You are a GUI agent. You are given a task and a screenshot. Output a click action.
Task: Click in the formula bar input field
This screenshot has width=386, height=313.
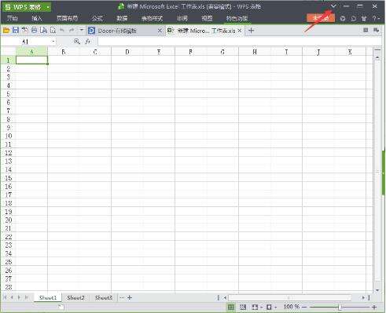tap(239, 42)
